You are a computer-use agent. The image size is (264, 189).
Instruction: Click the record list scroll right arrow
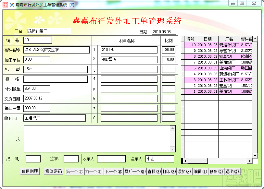250,161
